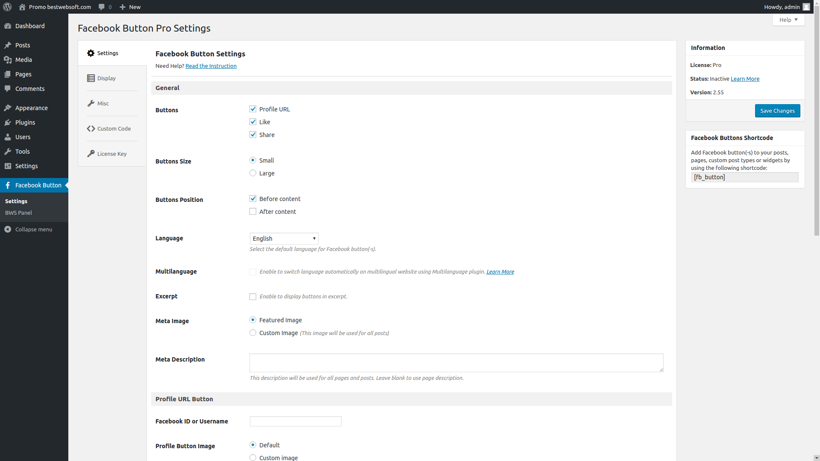The height and width of the screenshot is (461, 820).
Task: Switch to the Misc tab
Action: (112, 104)
